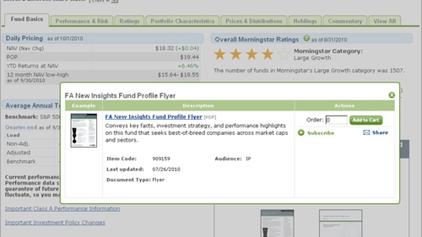422x237 pixels.
Task: Switch to the Performance & Risk tab
Action: (x=82, y=21)
